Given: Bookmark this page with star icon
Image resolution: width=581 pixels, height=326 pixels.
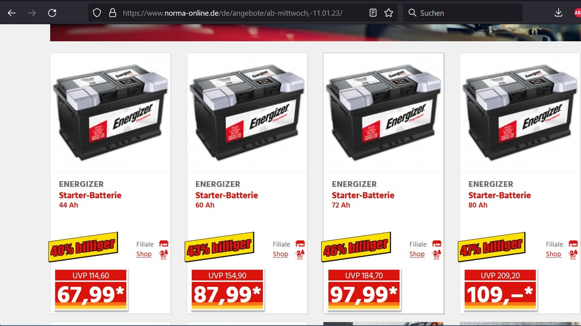Looking at the screenshot, I should pos(389,13).
